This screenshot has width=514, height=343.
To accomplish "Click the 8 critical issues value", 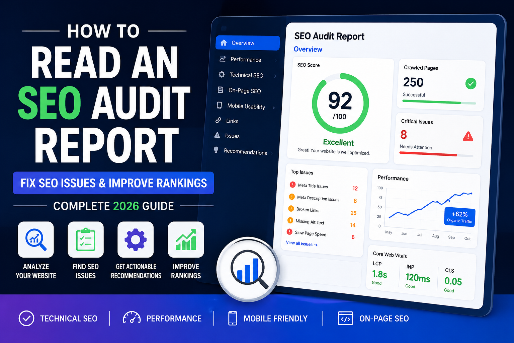I will point(404,134).
